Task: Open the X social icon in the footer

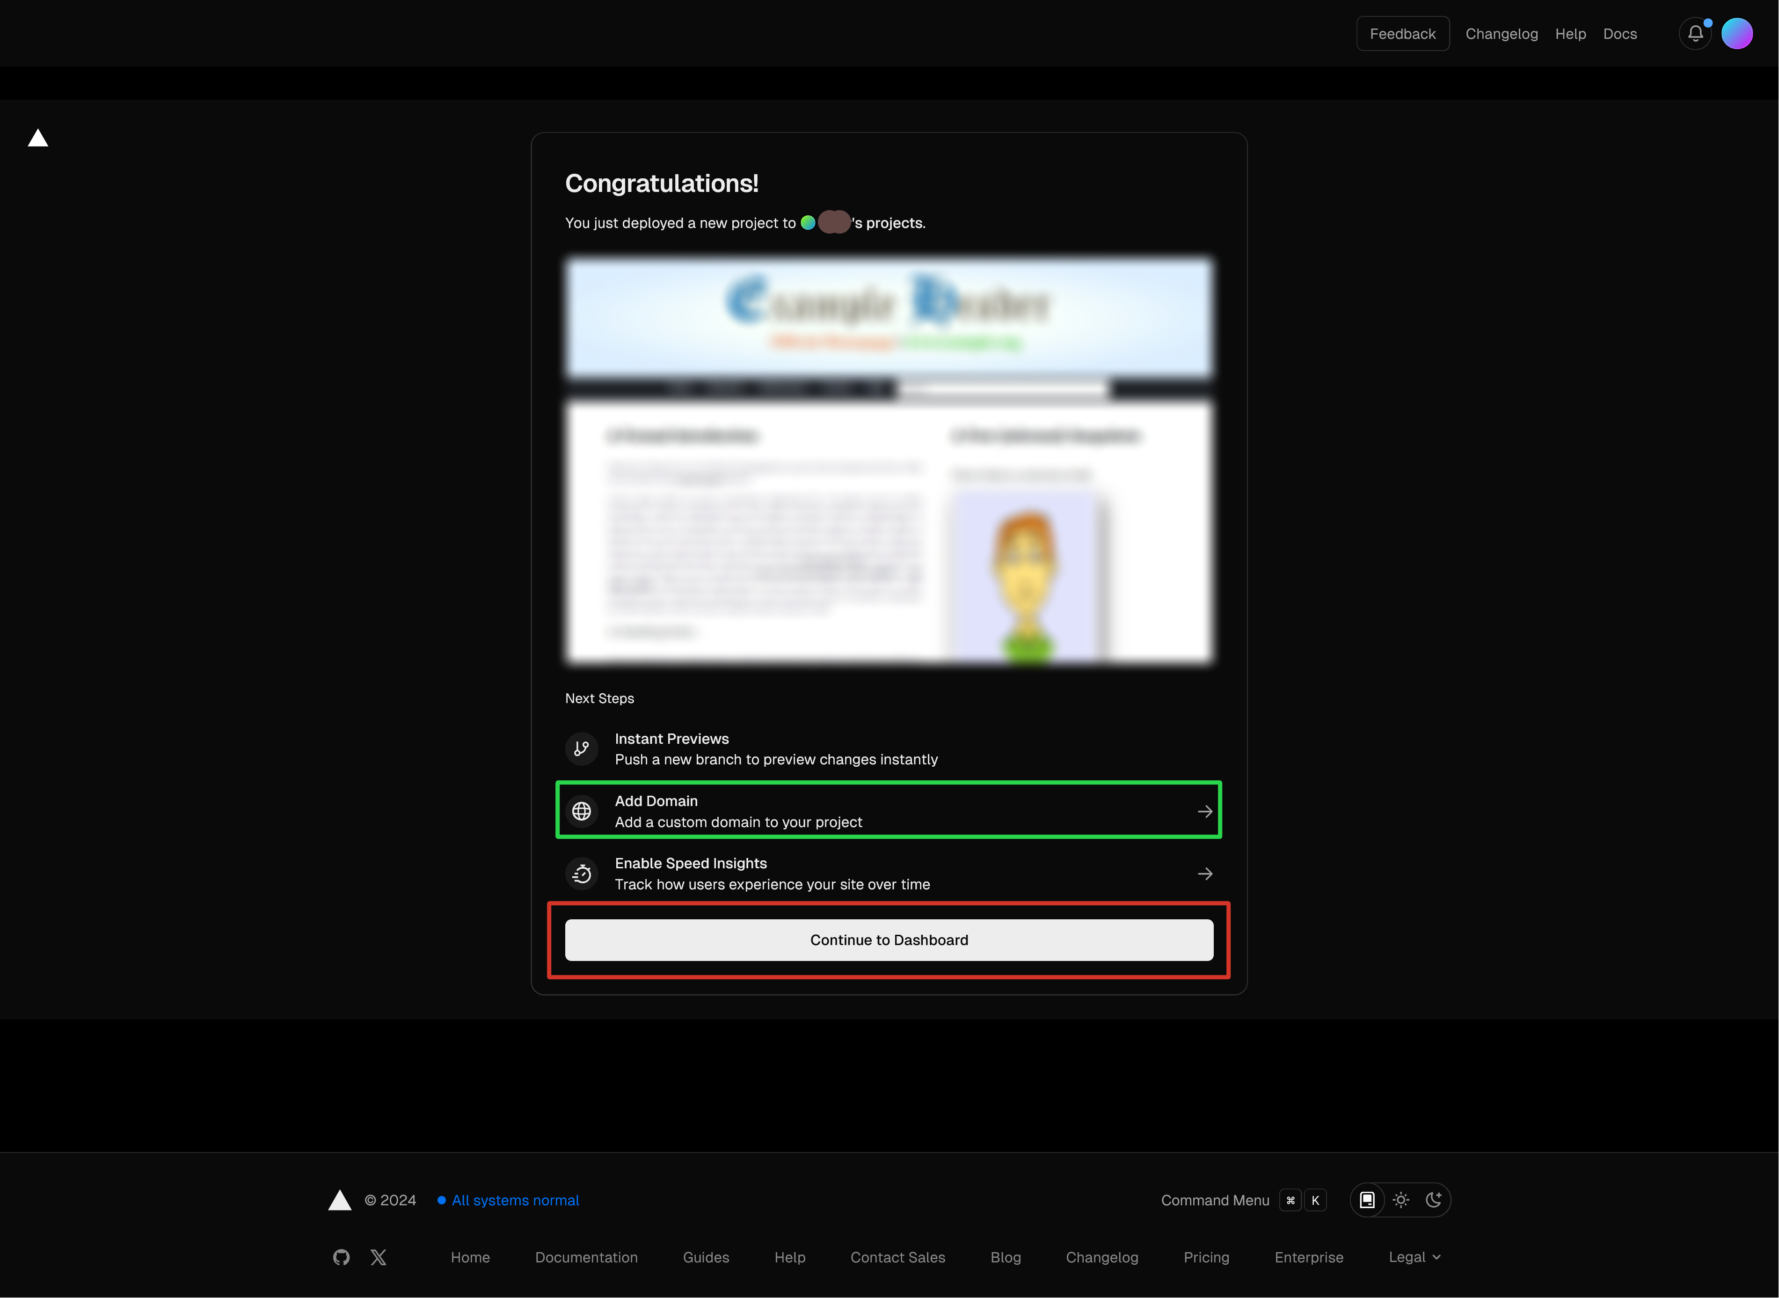Action: coord(379,1257)
